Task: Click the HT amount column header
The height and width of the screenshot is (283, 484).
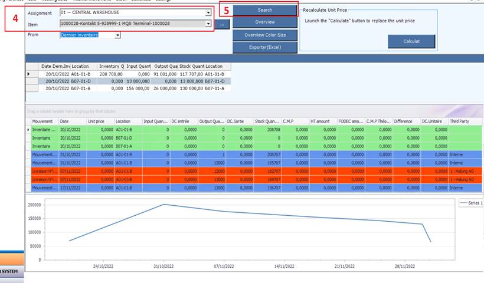Action: (x=323, y=121)
